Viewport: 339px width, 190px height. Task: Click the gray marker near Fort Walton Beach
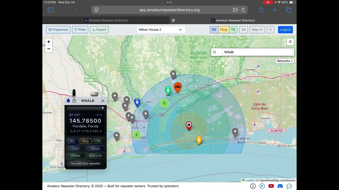(235, 132)
